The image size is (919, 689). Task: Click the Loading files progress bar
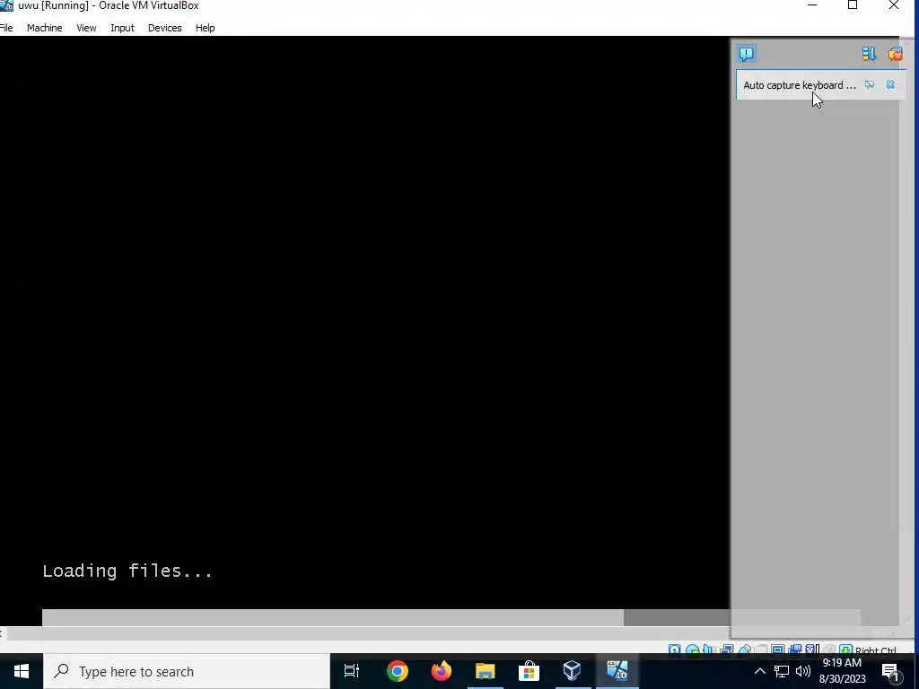[451, 617]
